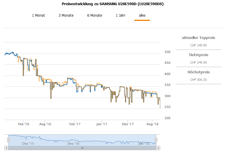This screenshot has height=155, width=226.
Task: Click the Höchstpreis value CHF 506.55
Action: click(199, 80)
